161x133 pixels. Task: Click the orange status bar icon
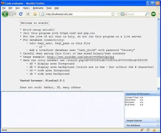coord(142,130)
